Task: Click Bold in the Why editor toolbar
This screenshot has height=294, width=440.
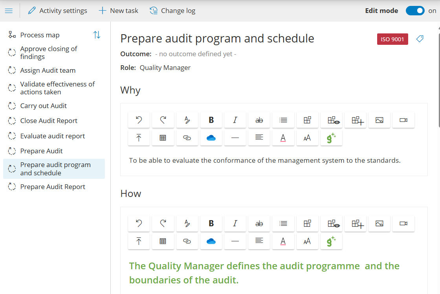Action: (x=211, y=120)
